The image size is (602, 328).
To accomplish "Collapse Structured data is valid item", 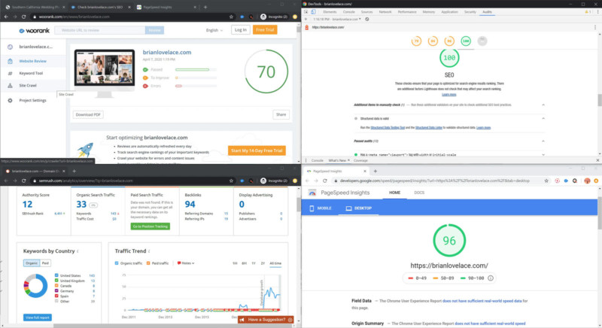I will coord(543,119).
